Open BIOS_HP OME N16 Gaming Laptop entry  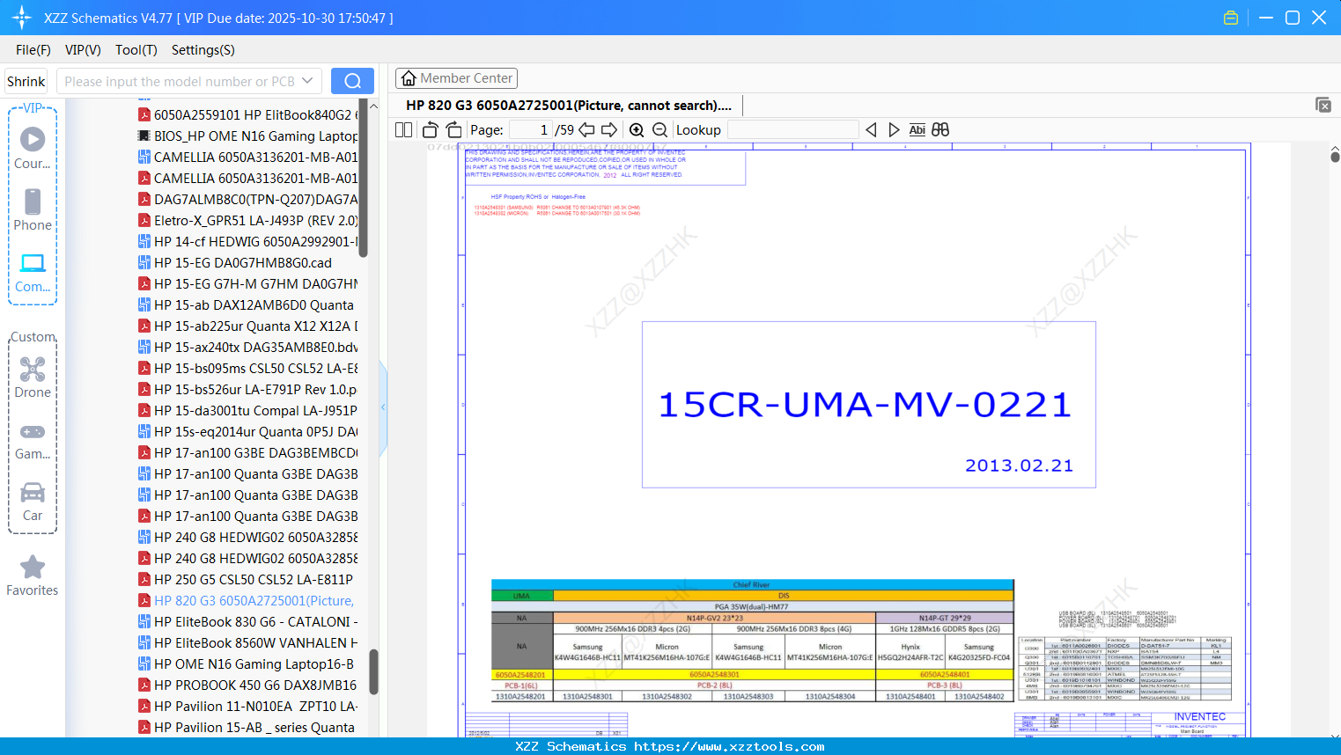[x=248, y=136]
